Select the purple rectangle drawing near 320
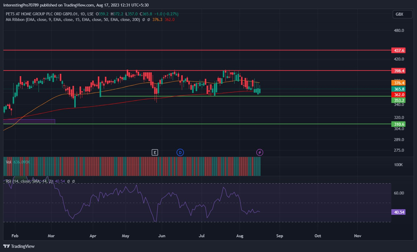This screenshot has height=252, width=417. click(x=29, y=121)
